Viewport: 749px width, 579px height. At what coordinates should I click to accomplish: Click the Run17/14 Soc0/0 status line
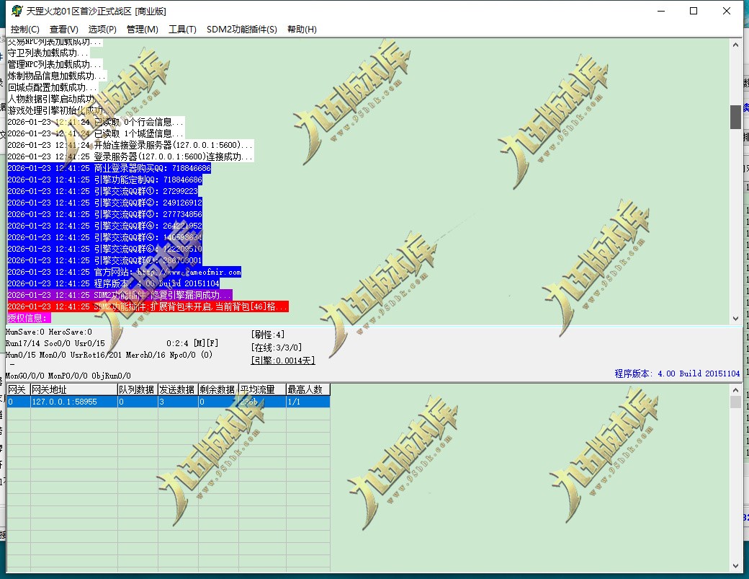tap(55, 343)
